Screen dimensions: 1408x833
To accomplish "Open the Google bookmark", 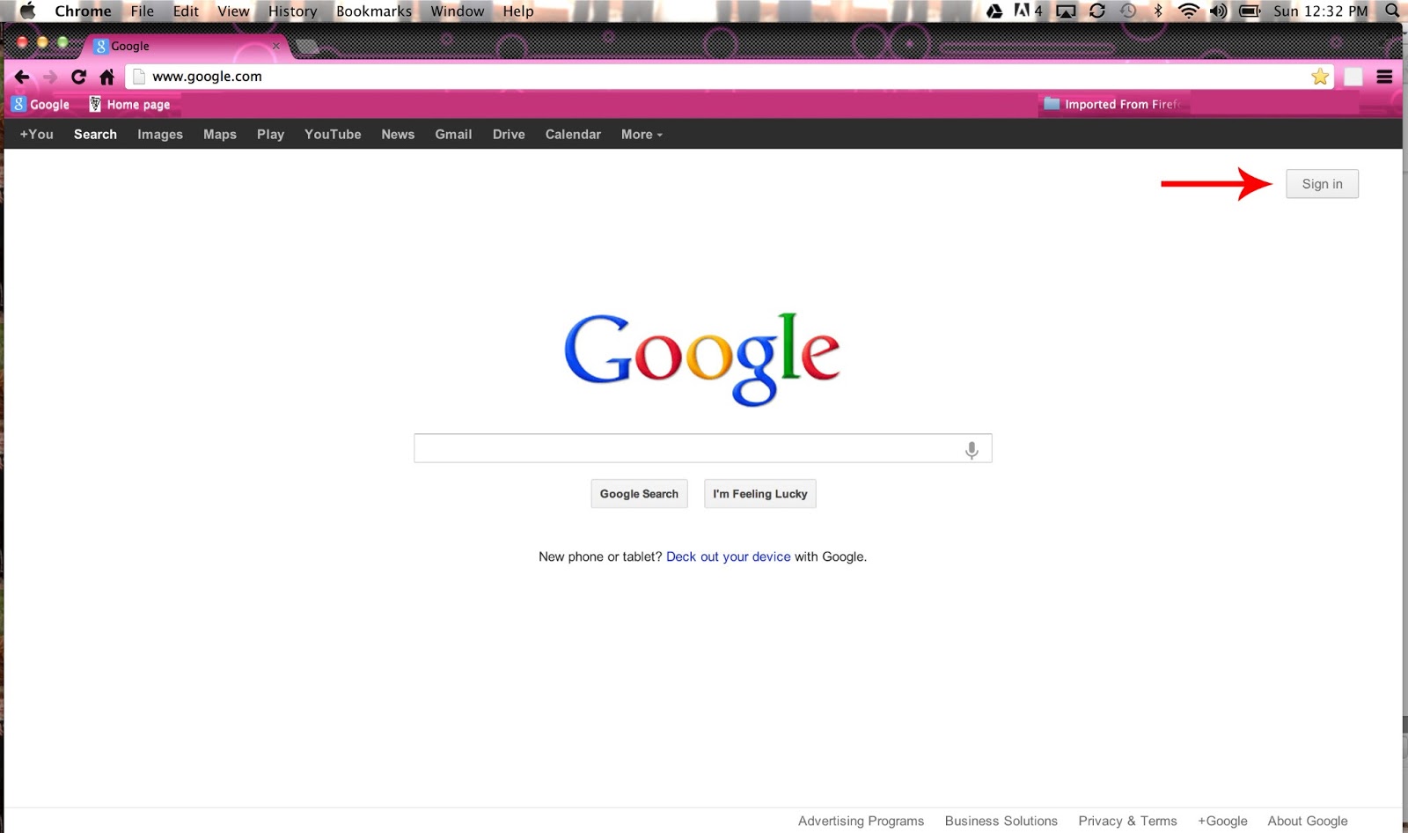I will coord(40,104).
